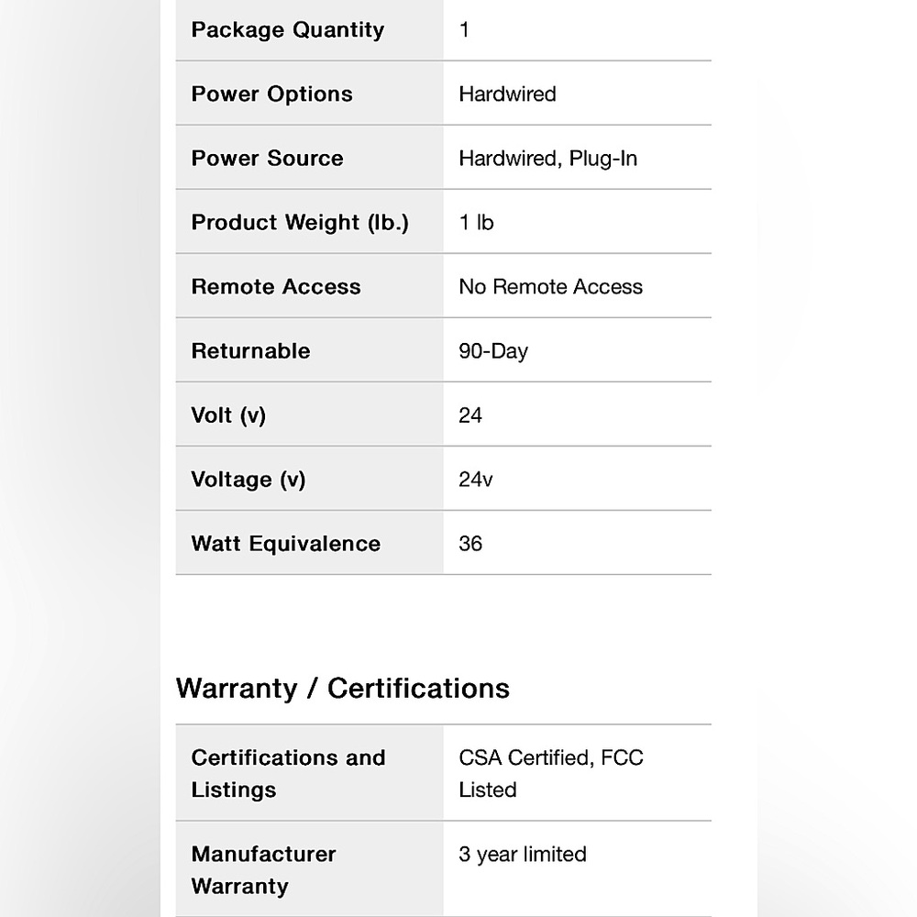
Task: Click the Hardwired value text
Action: (507, 94)
